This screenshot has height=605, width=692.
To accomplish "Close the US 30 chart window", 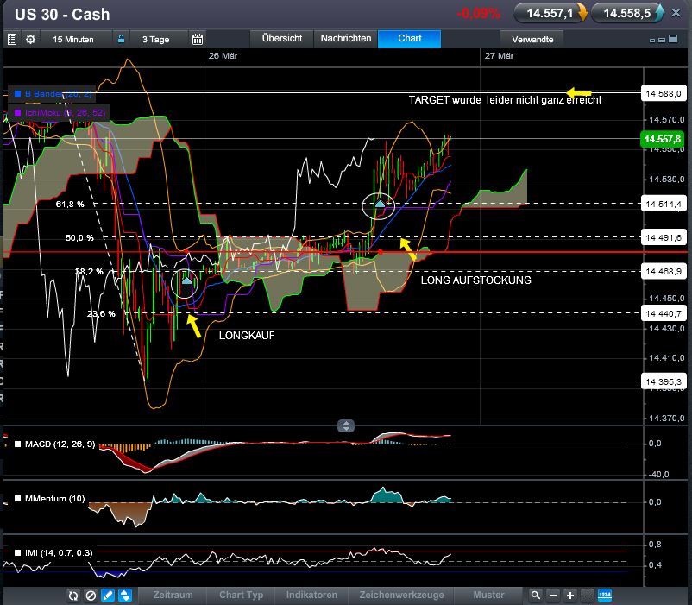I will pos(676,13).
